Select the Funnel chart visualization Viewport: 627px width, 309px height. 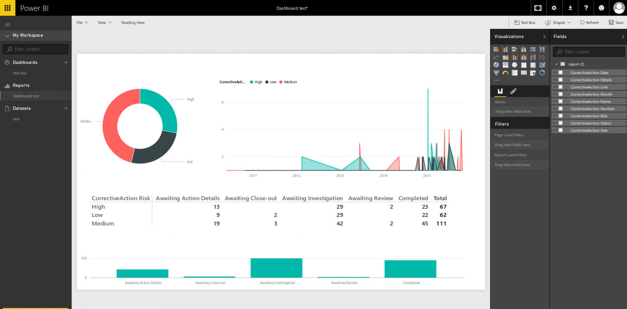click(496, 72)
